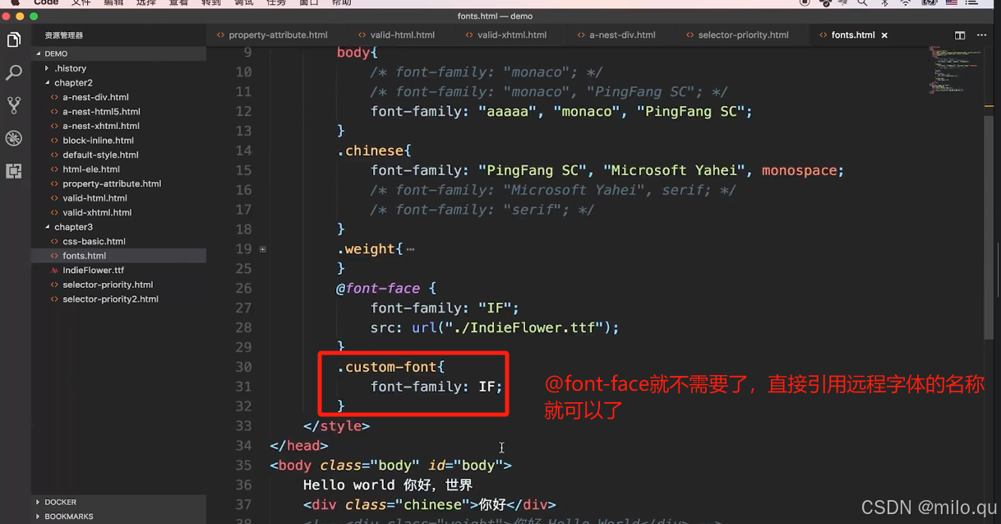Switch to the a-nest-div.html tab

(622, 35)
